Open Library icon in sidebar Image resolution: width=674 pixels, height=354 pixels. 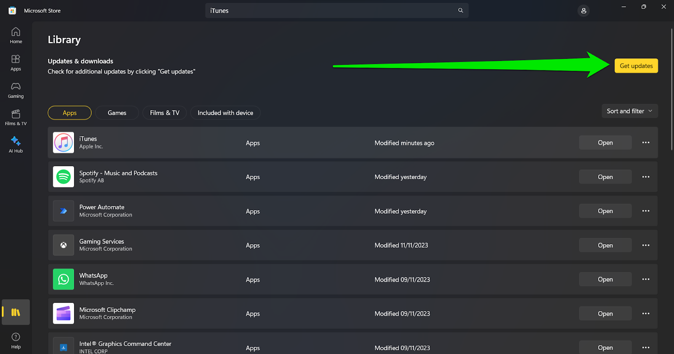pos(16,312)
